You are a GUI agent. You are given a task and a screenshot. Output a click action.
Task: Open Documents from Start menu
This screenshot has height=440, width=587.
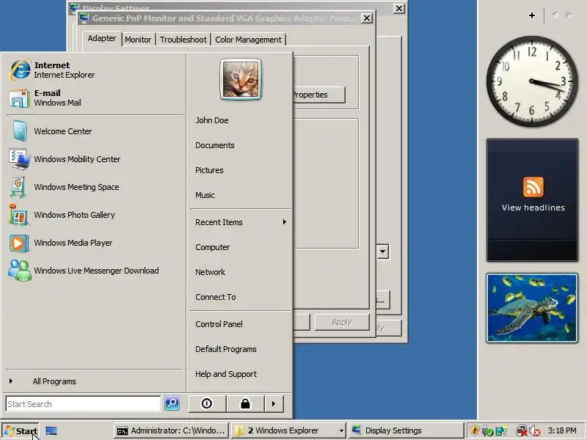pos(241,145)
